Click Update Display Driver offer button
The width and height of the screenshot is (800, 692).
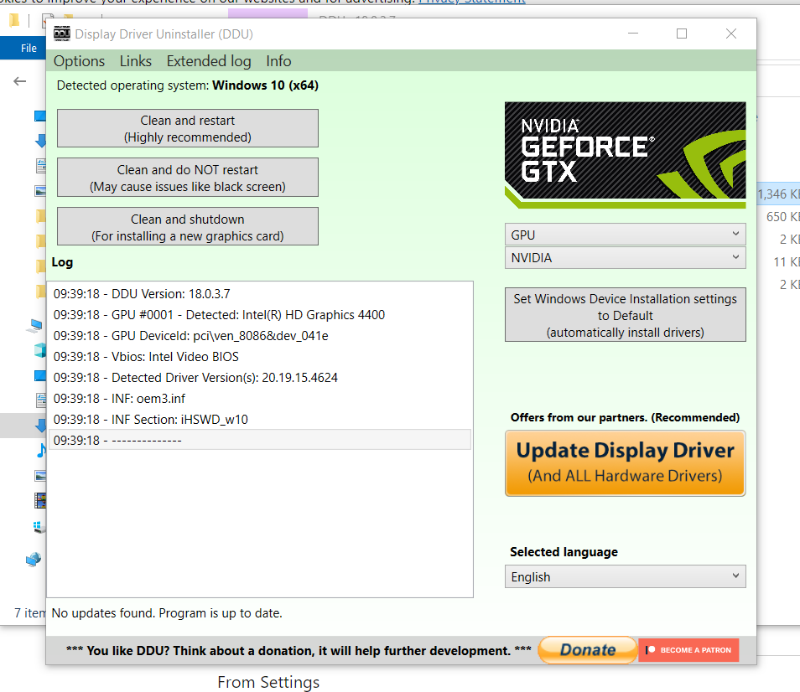(625, 463)
